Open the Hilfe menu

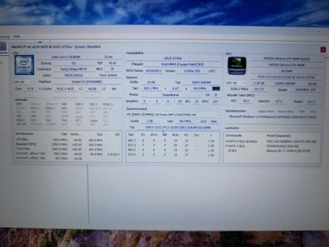point(16,36)
